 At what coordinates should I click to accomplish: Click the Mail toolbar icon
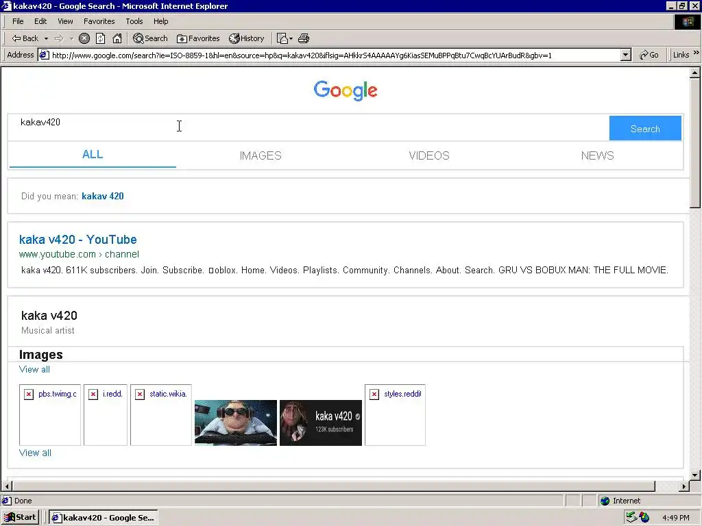pyautogui.click(x=285, y=38)
